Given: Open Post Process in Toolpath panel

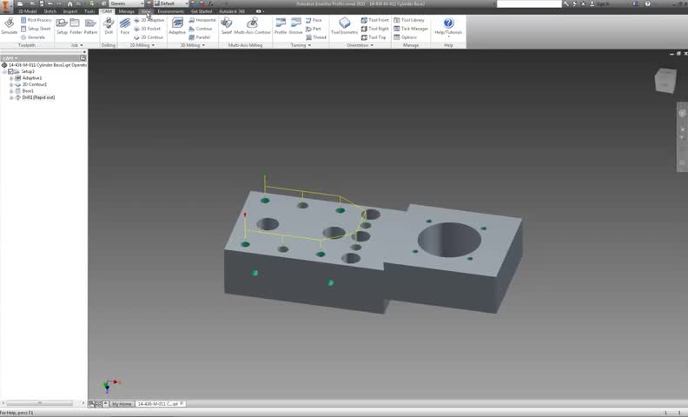Looking at the screenshot, I should (x=36, y=20).
